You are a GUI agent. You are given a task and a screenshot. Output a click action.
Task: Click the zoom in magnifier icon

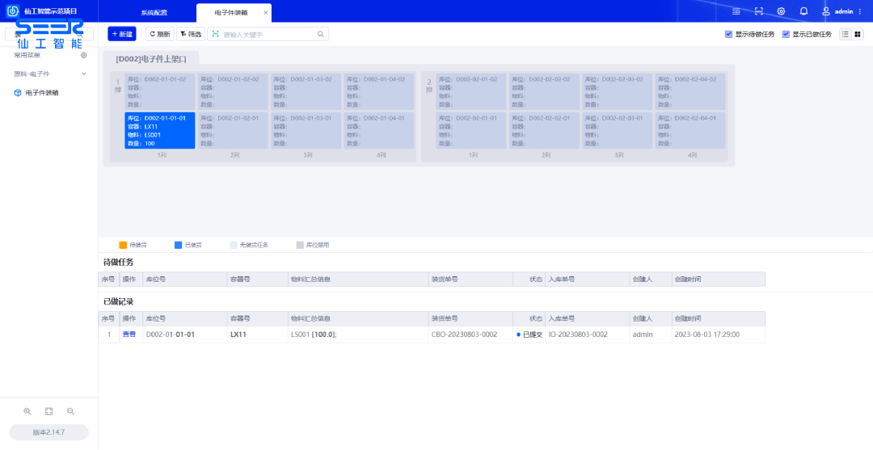point(27,411)
